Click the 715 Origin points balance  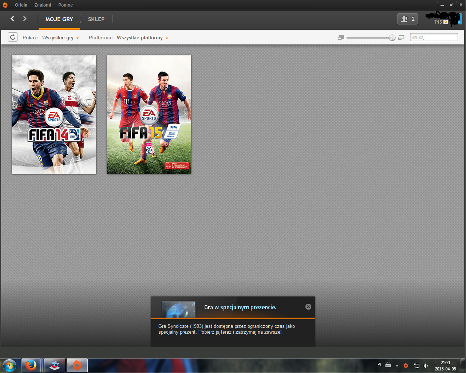pyautogui.click(x=441, y=22)
